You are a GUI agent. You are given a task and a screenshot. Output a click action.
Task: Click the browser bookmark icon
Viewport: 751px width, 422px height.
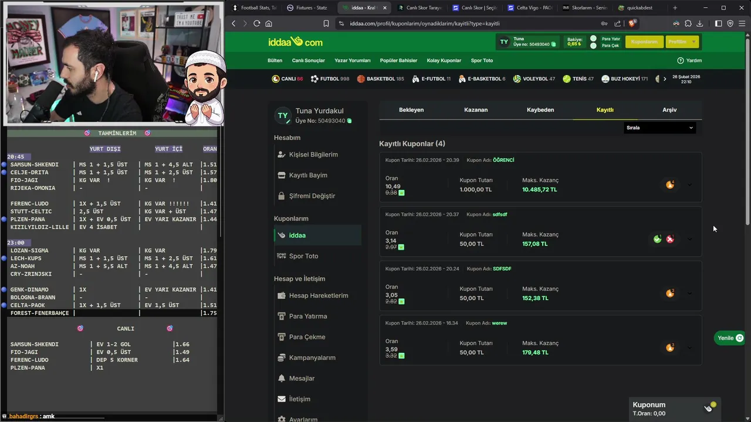(326, 23)
